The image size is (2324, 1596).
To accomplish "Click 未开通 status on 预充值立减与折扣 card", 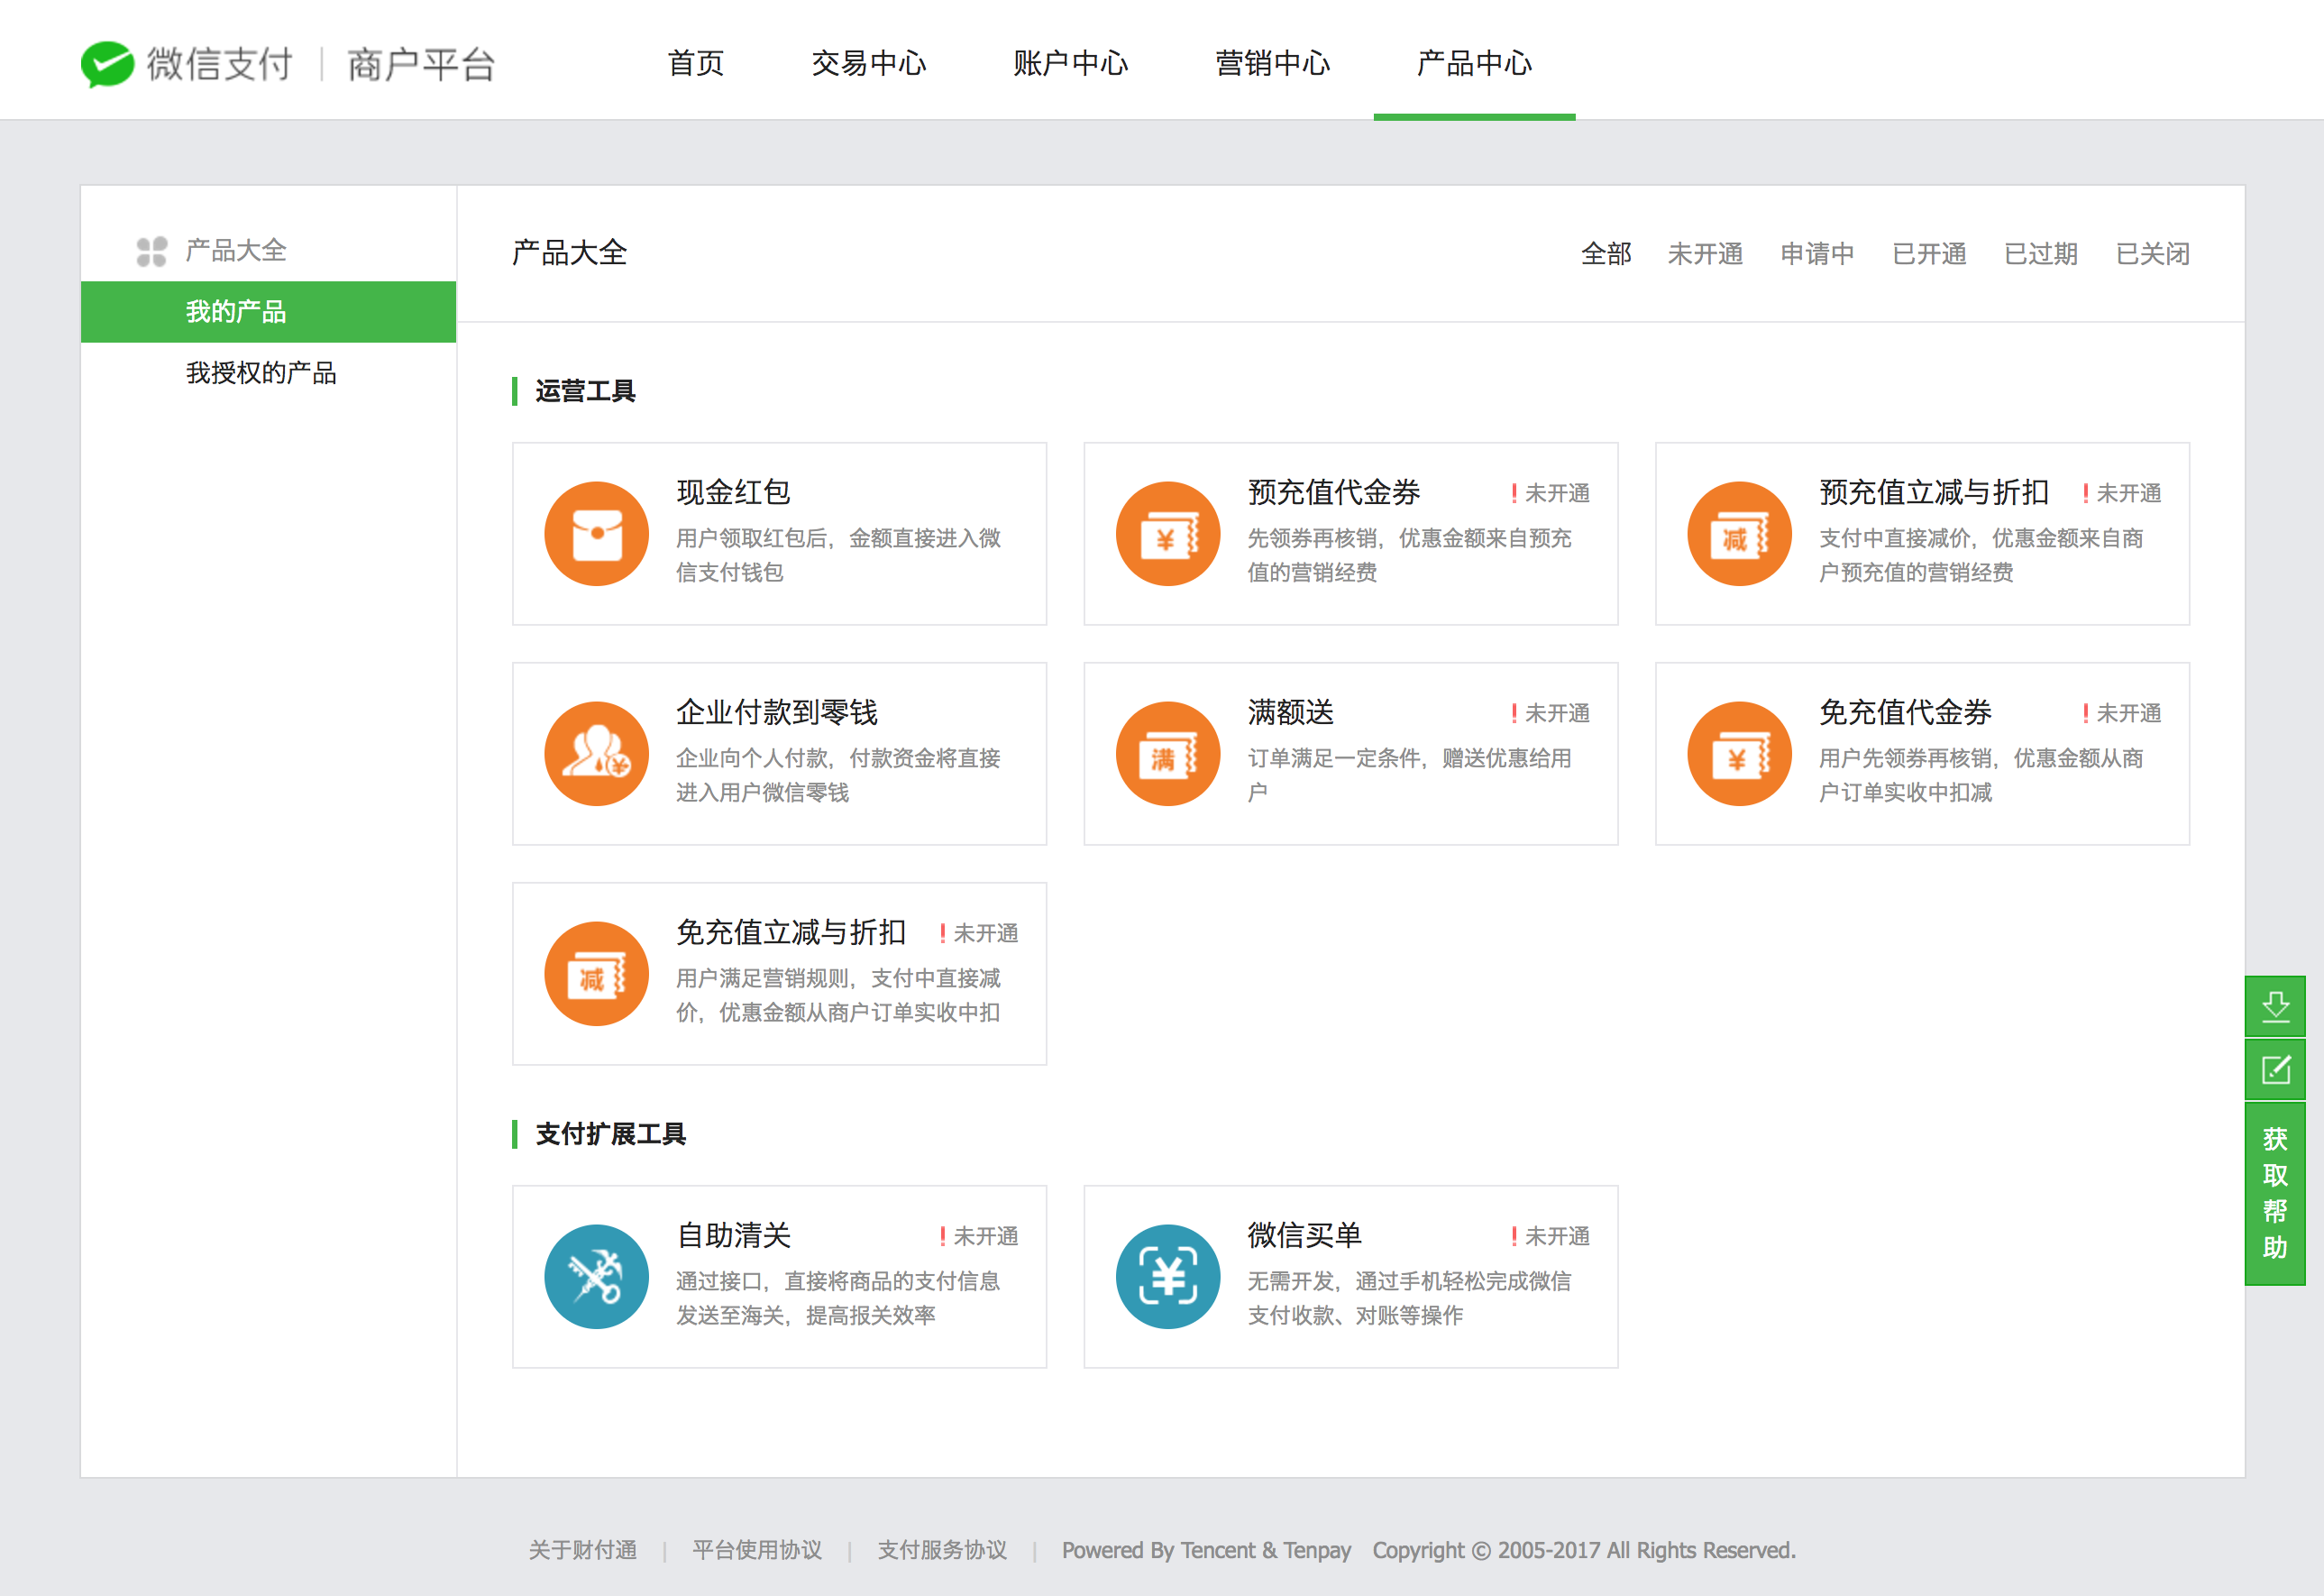I will click(2121, 493).
